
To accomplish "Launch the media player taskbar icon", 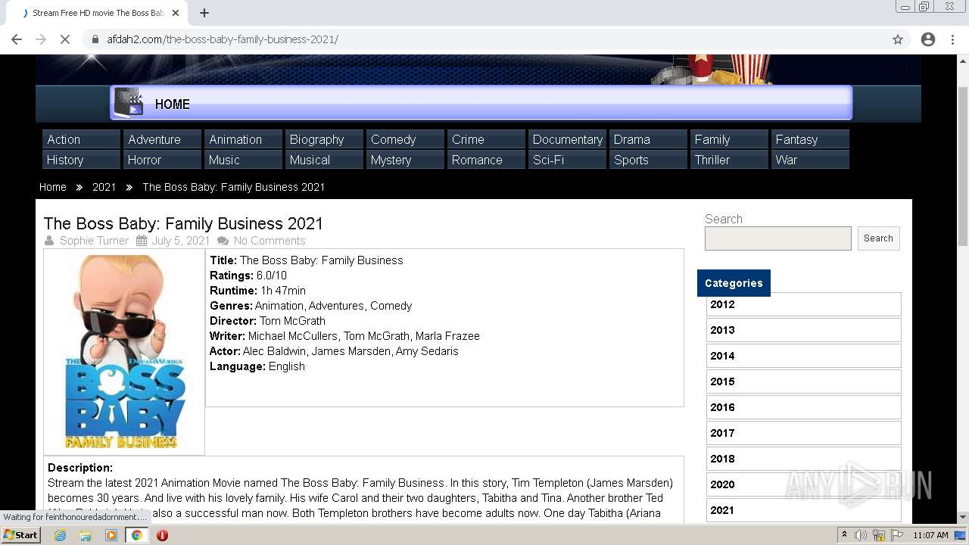I will 111,535.
